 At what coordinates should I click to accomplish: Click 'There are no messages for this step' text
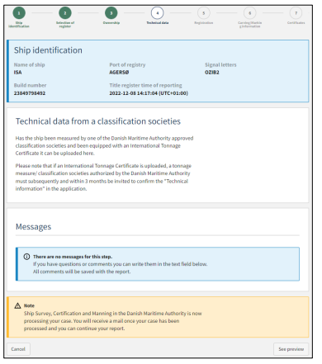[x=73, y=257]
